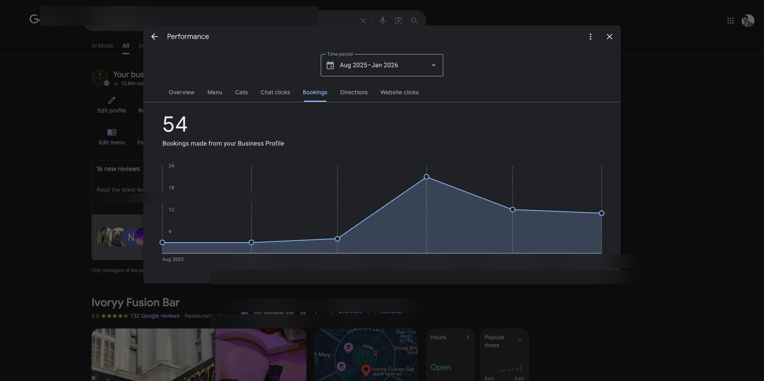Image resolution: width=764 pixels, height=381 pixels.
Task: Close the Performance dialog
Action: [610, 37]
